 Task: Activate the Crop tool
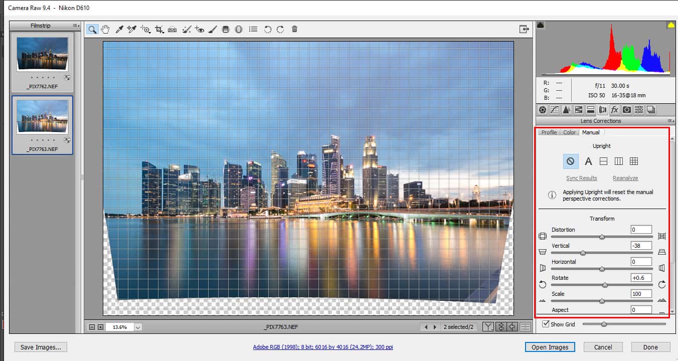coord(159,30)
